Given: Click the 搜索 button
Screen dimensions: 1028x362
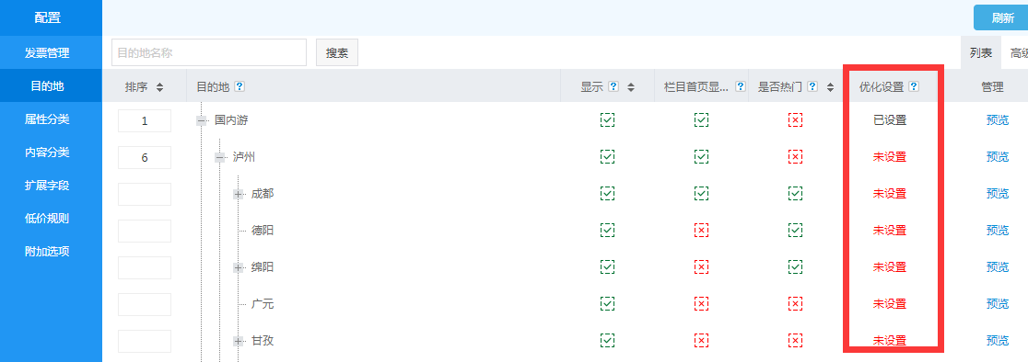Looking at the screenshot, I should pyautogui.click(x=337, y=53).
